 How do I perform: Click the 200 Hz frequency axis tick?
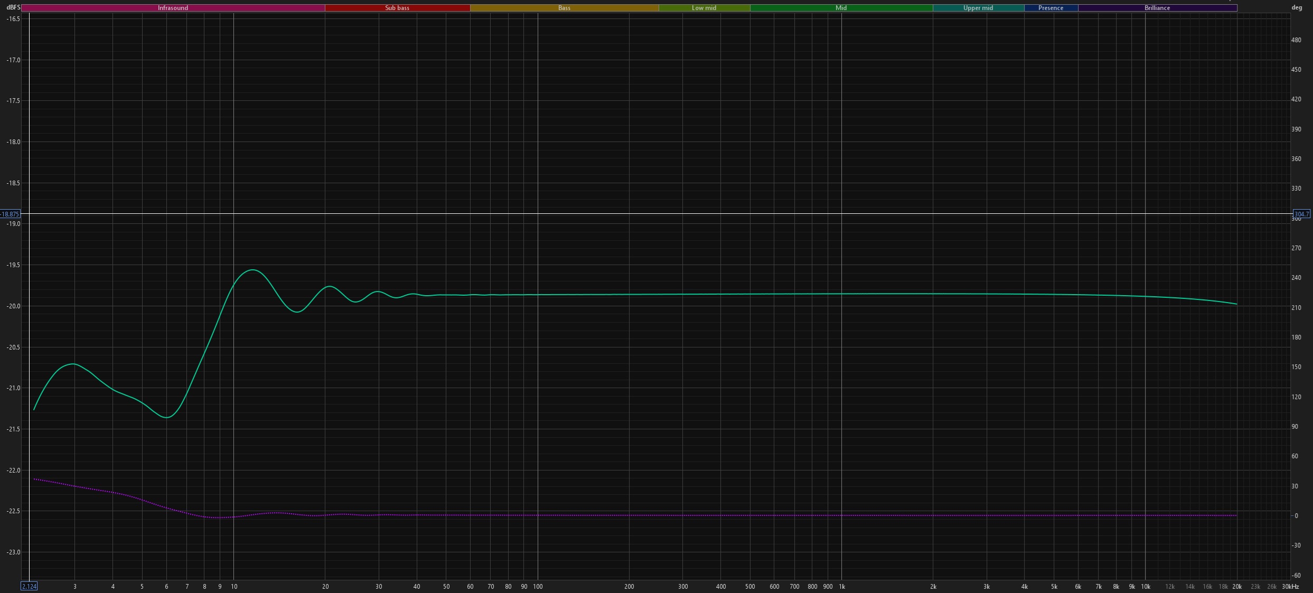pyautogui.click(x=629, y=587)
